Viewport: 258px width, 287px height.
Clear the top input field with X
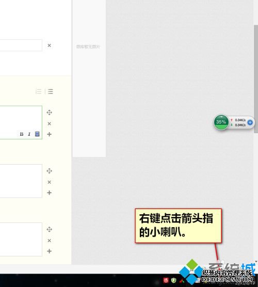pyautogui.click(x=49, y=45)
